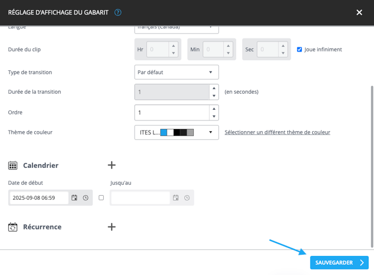Click the Calendrier section heading

click(x=41, y=165)
